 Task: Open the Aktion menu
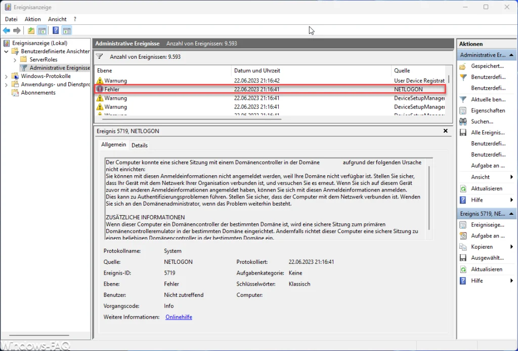tap(33, 19)
